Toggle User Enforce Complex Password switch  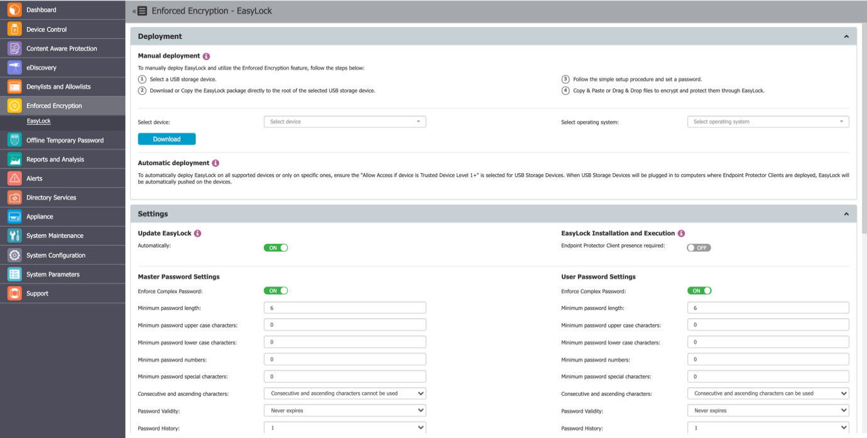tap(699, 291)
